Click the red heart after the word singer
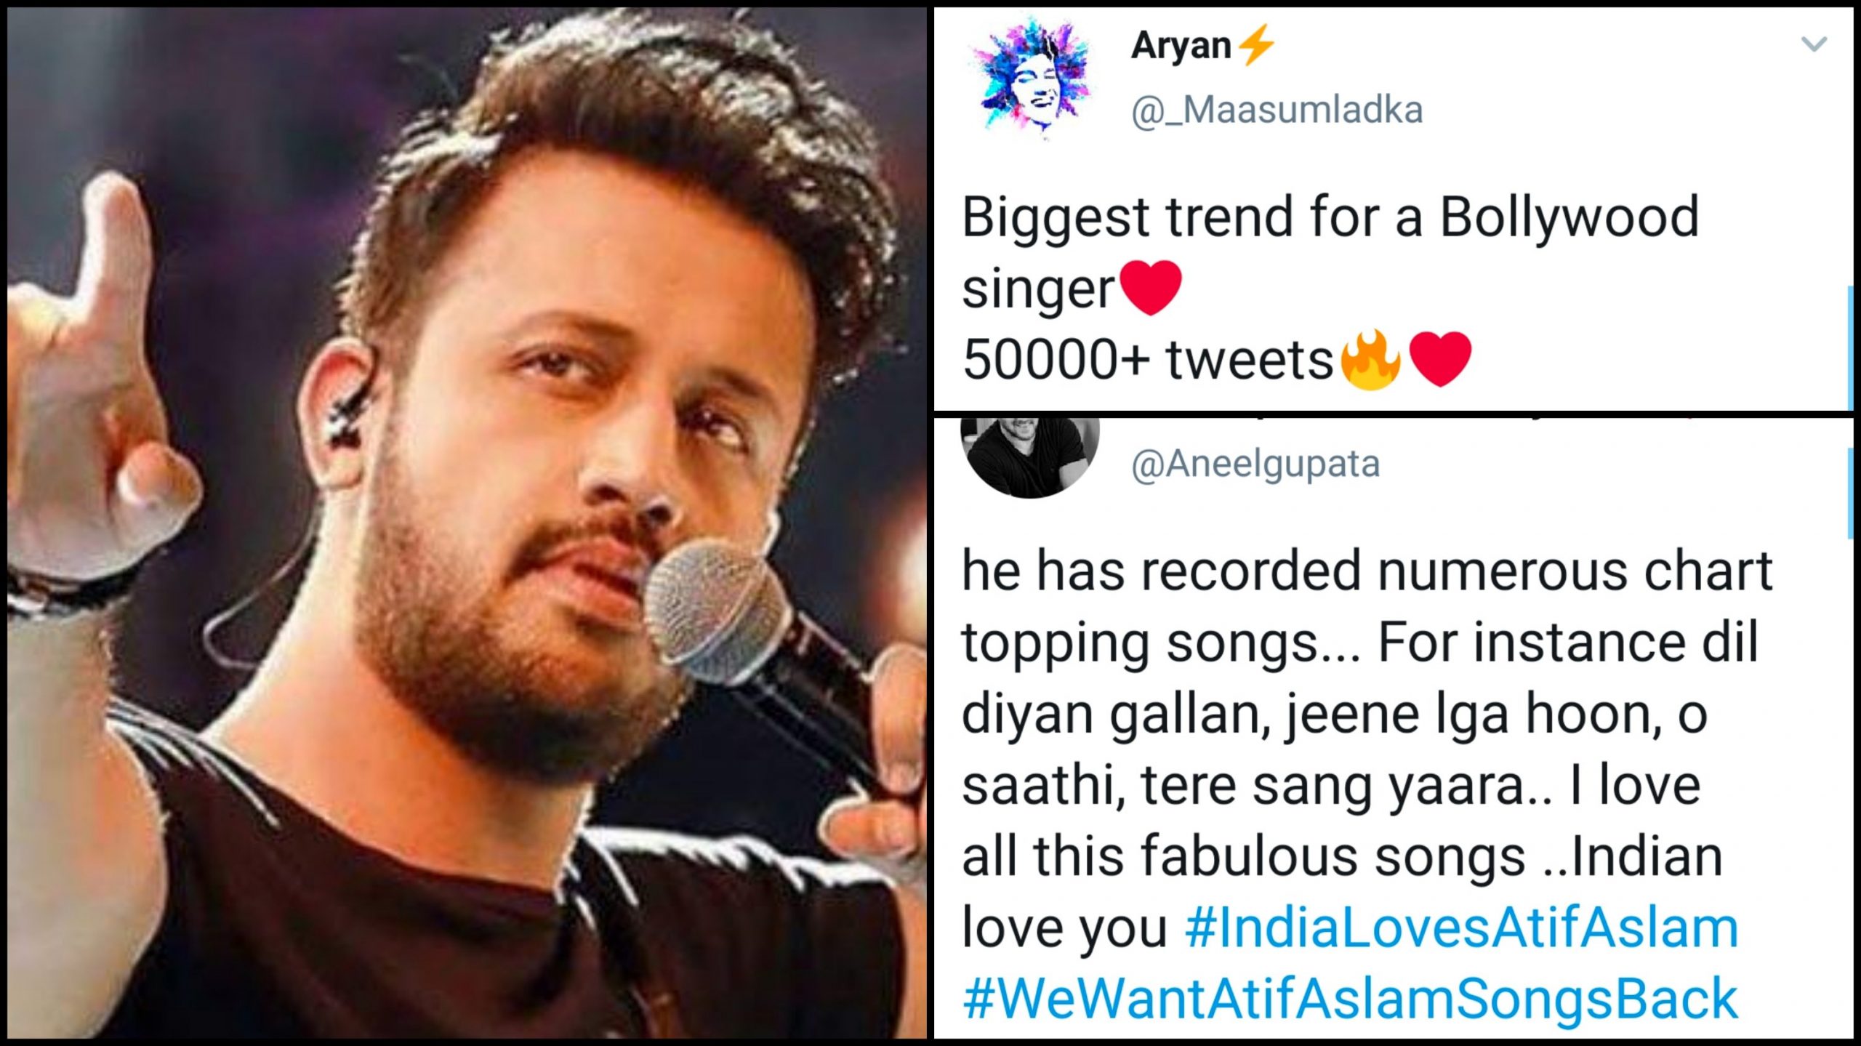This screenshot has width=1861, height=1046. [x=1151, y=287]
